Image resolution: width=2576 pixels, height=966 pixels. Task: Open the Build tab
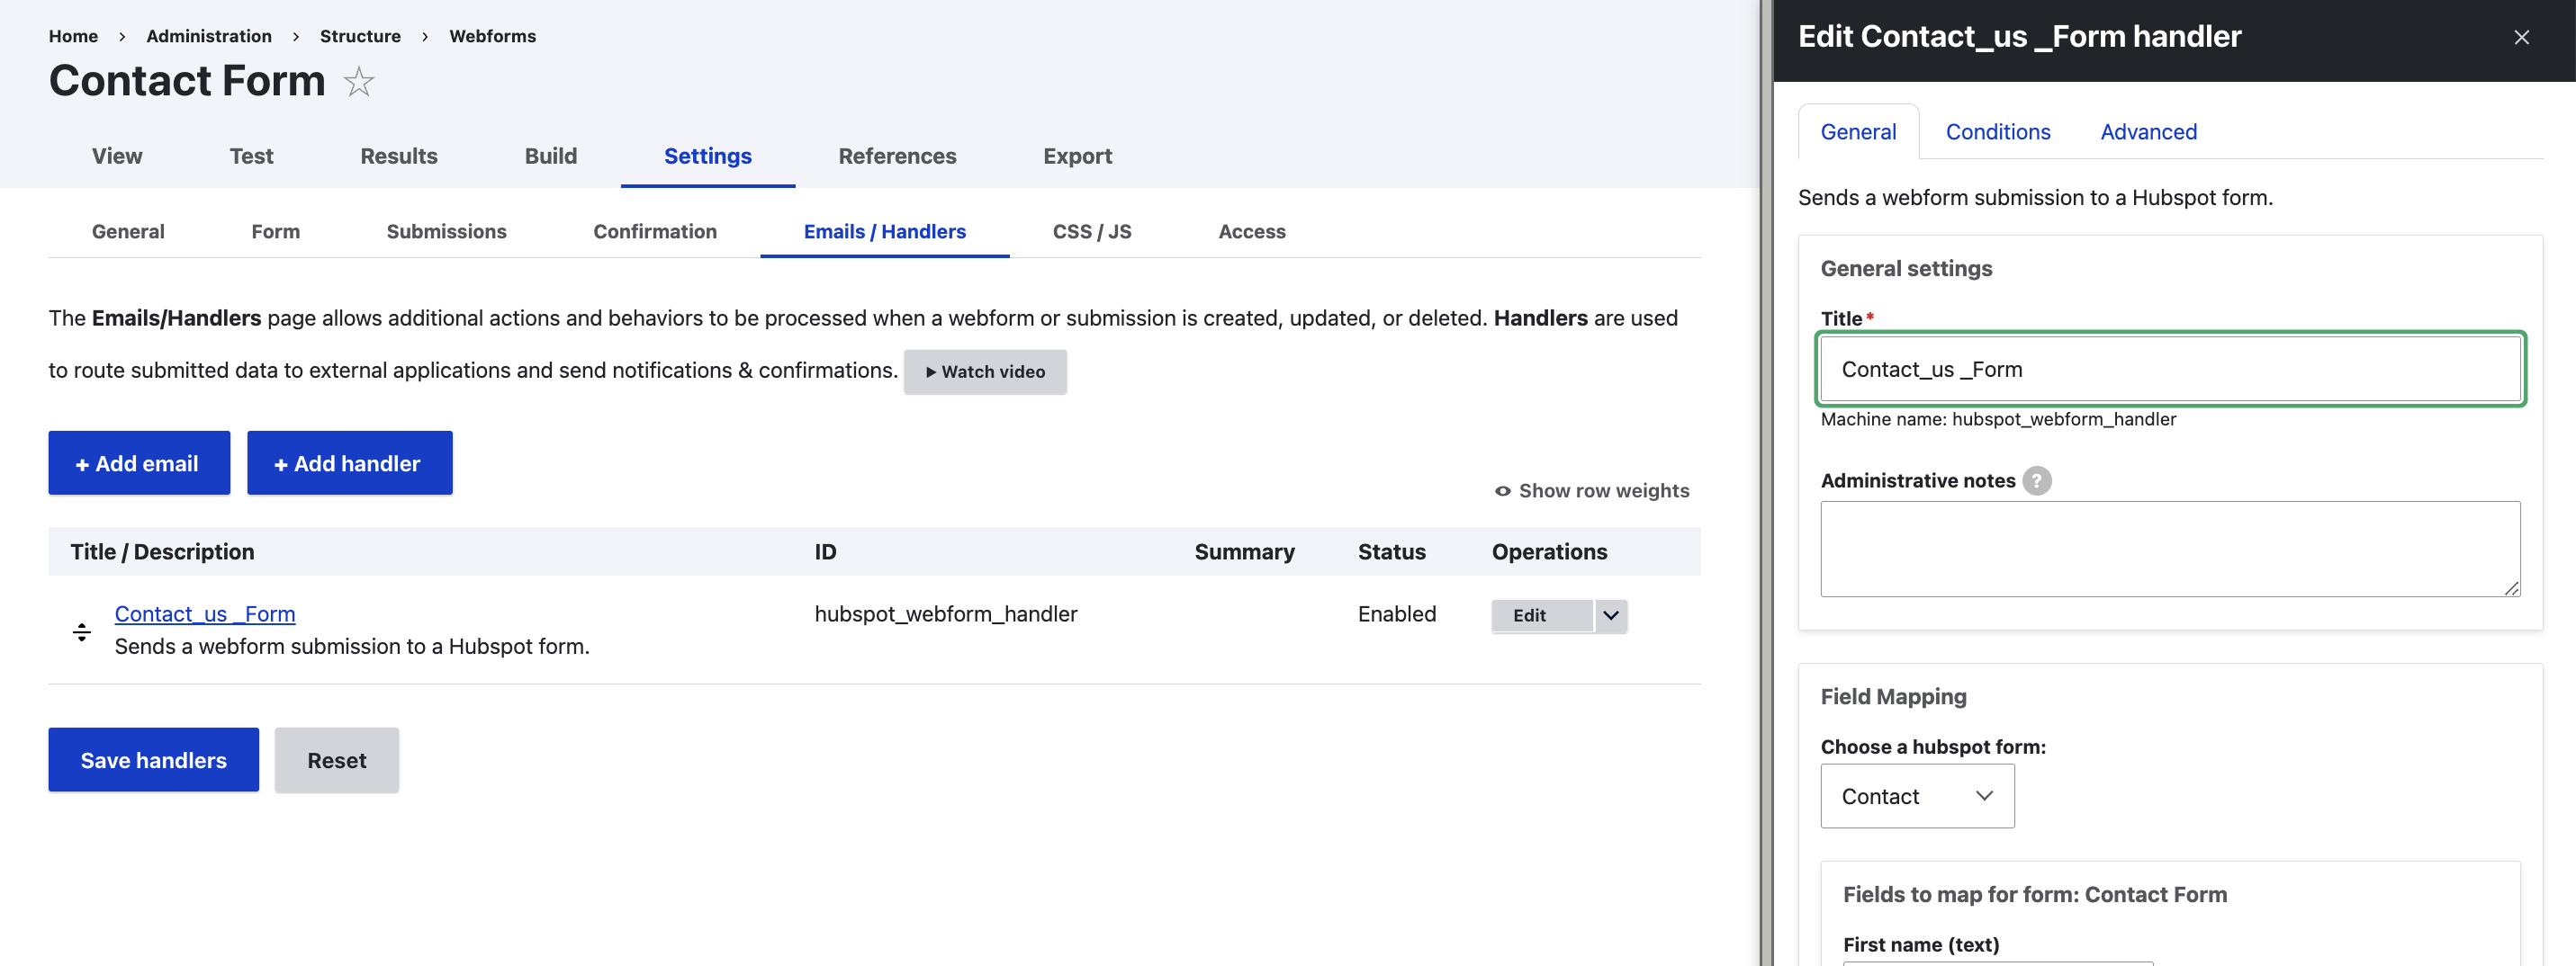click(550, 156)
